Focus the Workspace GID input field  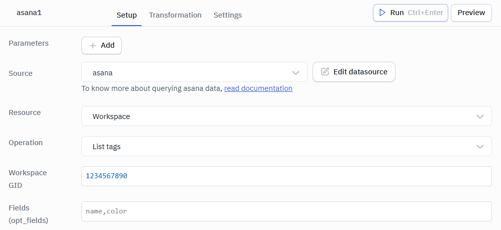[286, 176]
